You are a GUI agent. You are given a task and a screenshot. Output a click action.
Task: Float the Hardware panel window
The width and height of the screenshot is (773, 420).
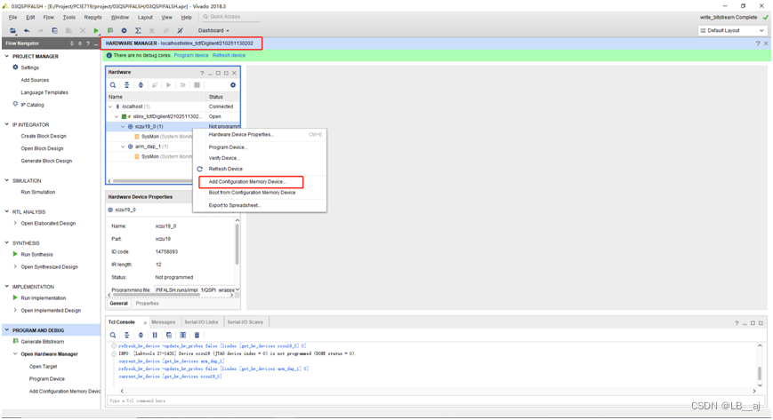tap(226, 73)
